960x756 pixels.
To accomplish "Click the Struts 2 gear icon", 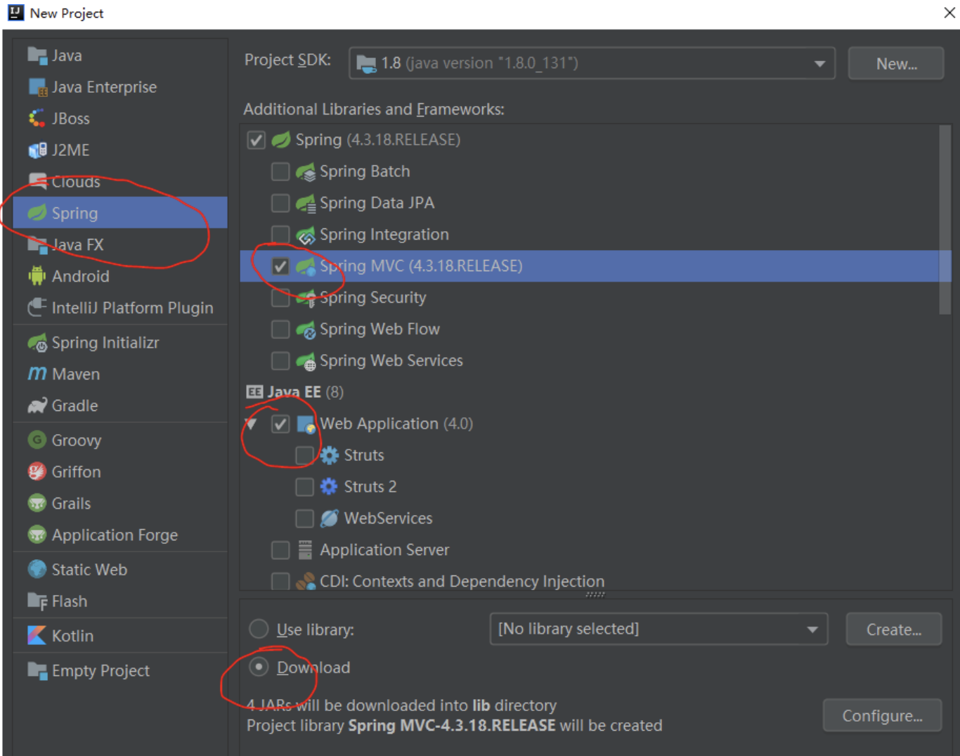I will 329,487.
